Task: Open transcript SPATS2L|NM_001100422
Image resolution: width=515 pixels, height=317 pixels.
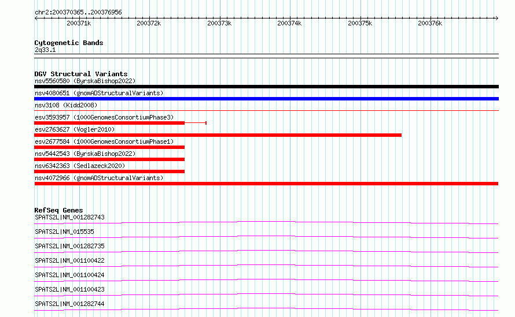Action: (69, 260)
